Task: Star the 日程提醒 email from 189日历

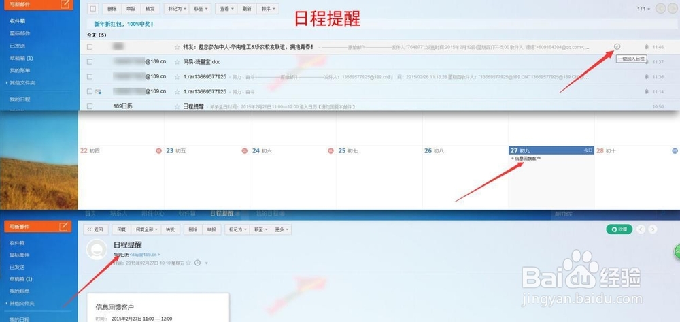Action: pyautogui.click(x=177, y=106)
